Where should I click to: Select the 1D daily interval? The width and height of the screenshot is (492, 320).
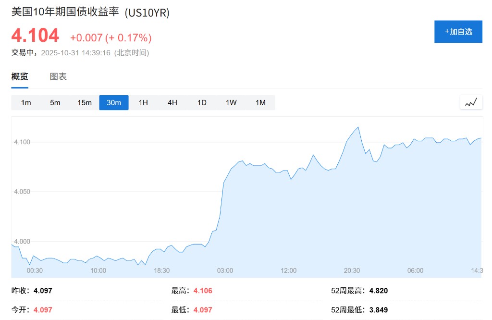tap(202, 103)
